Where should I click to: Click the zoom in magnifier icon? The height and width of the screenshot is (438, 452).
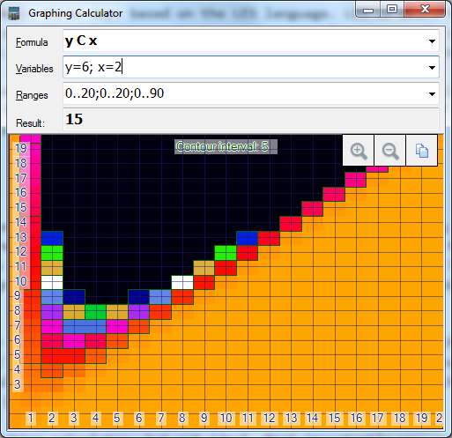tap(359, 151)
